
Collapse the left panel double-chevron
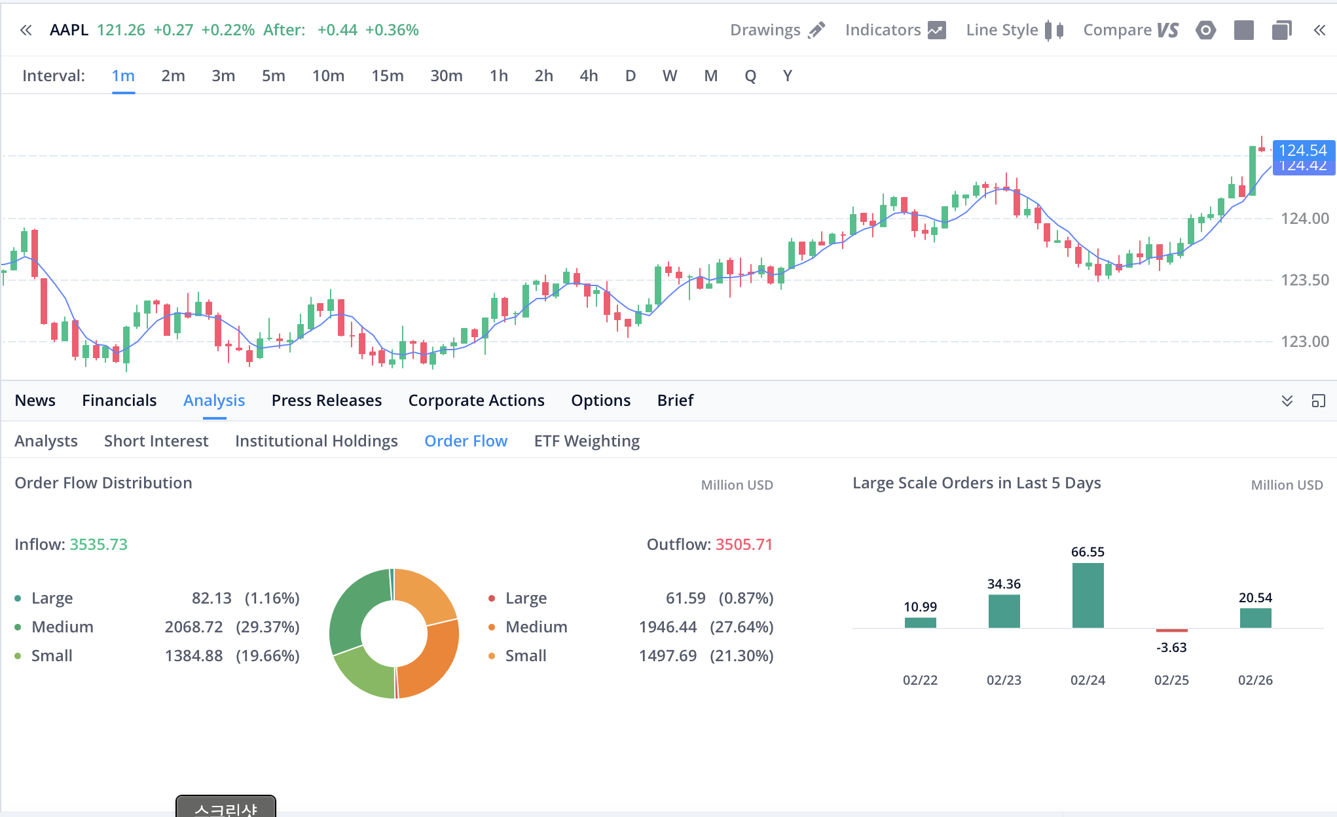coord(26,30)
